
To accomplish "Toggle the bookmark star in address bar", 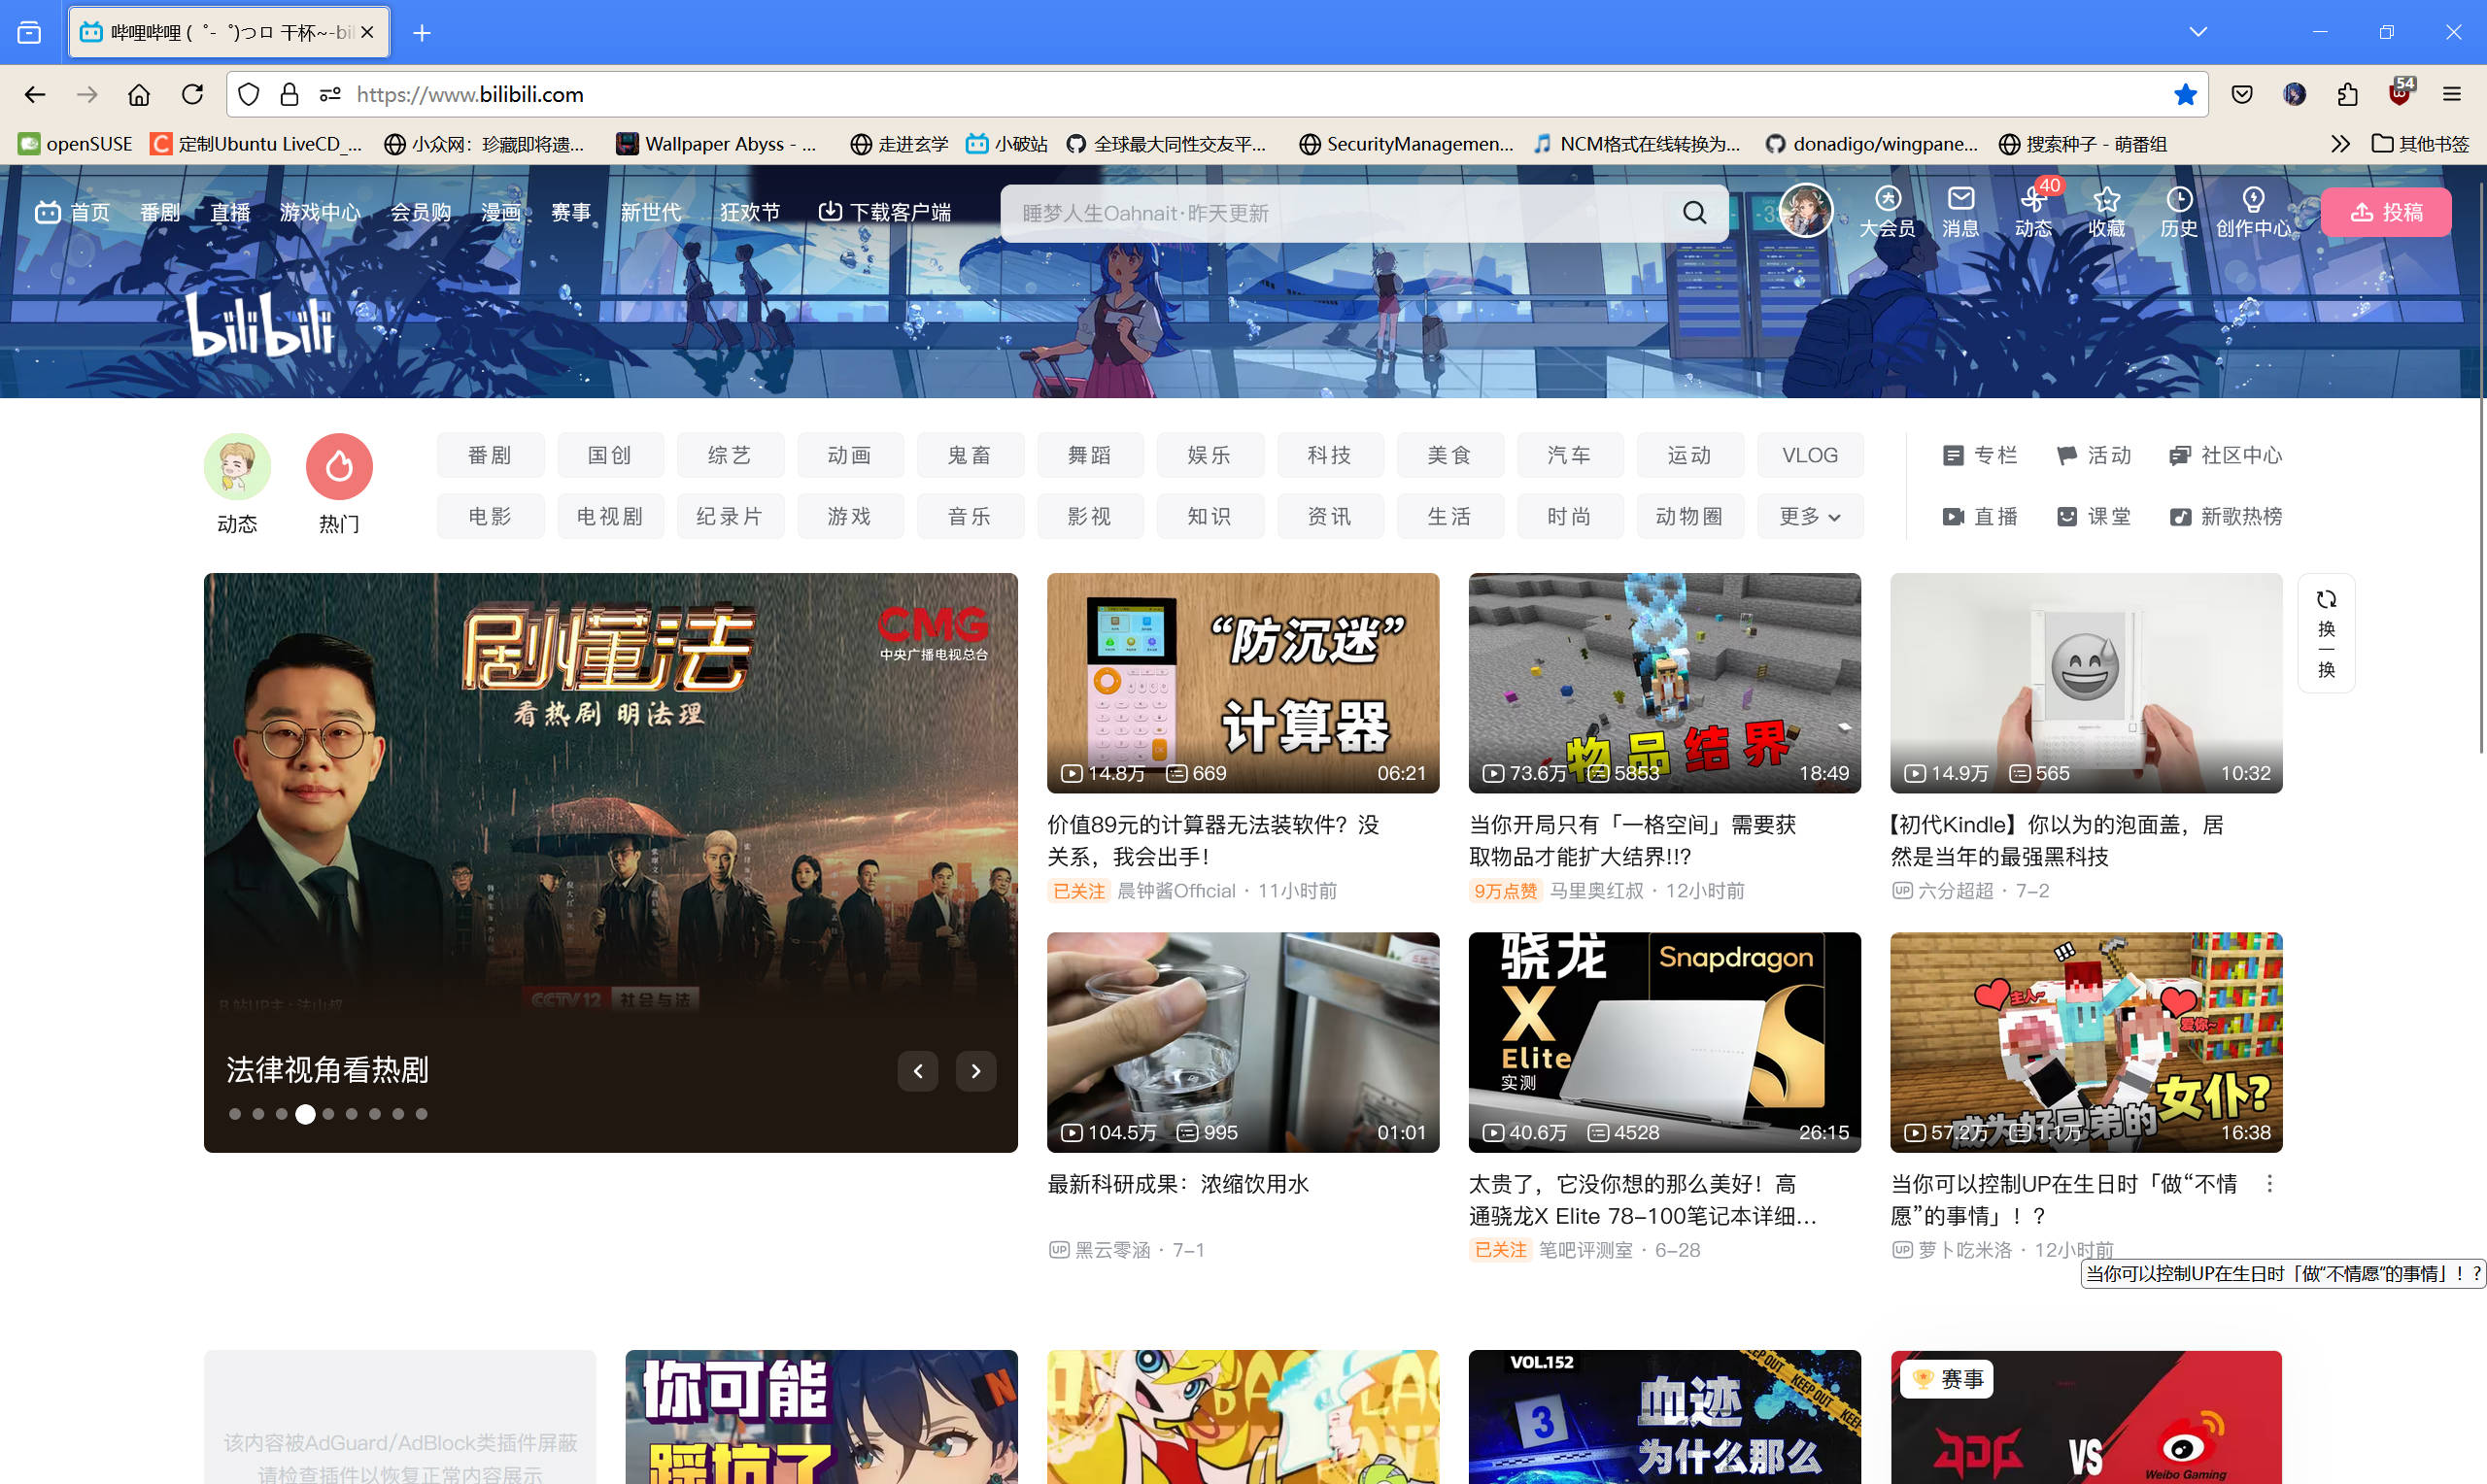I will tap(2184, 94).
